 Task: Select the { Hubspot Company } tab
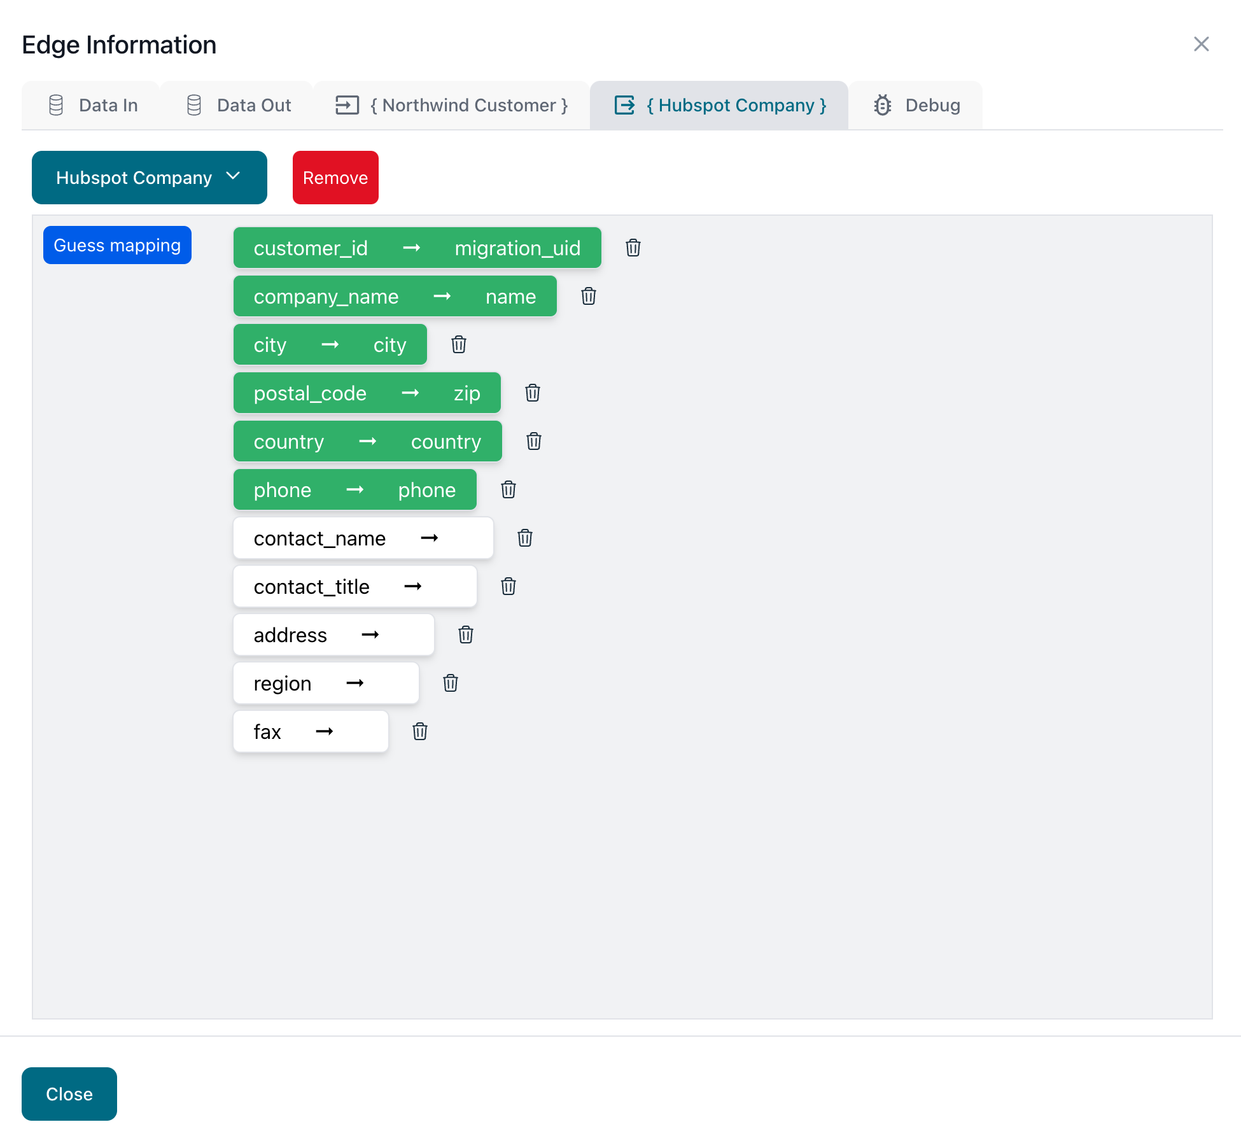pyautogui.click(x=719, y=105)
